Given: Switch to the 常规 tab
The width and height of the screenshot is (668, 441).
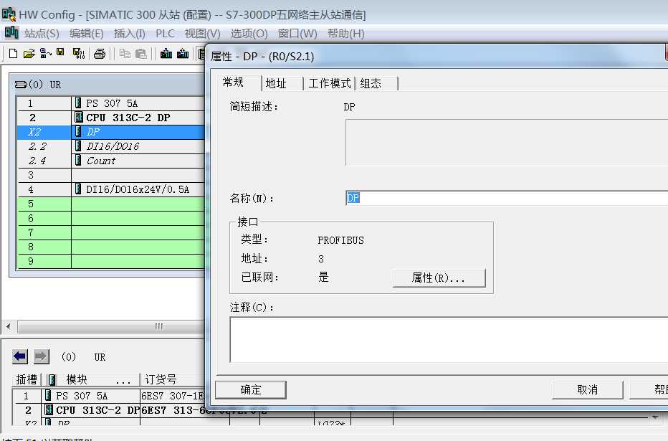Looking at the screenshot, I should [x=239, y=82].
